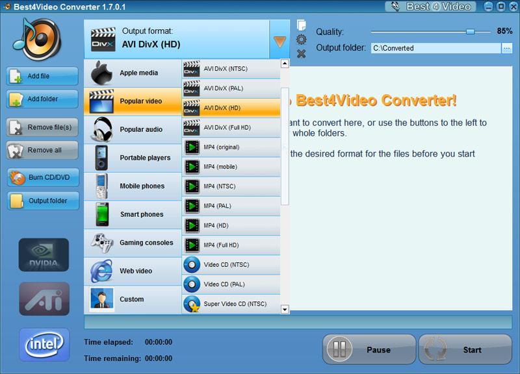Screen dimensions: 520x374
Task: Click the Pause button
Action: pyautogui.click(x=369, y=349)
